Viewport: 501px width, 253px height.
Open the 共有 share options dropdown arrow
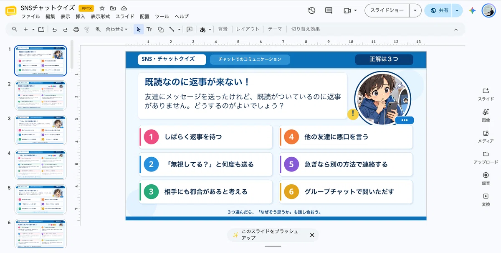coord(457,10)
